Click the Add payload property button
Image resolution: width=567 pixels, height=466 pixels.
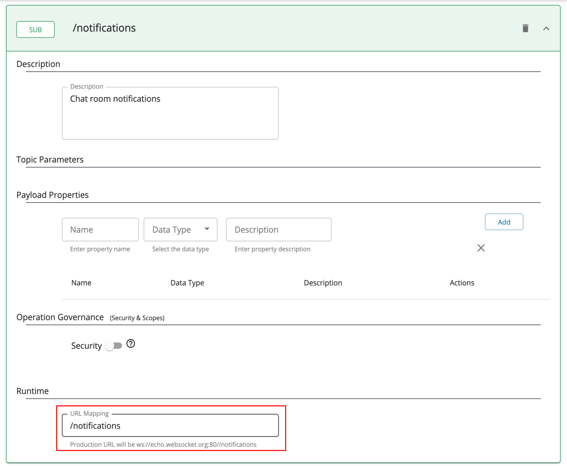pyautogui.click(x=504, y=222)
